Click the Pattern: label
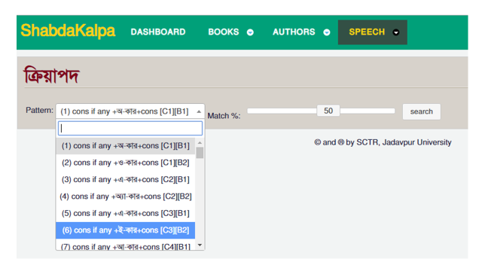482x271 pixels. pyautogui.click(x=39, y=111)
